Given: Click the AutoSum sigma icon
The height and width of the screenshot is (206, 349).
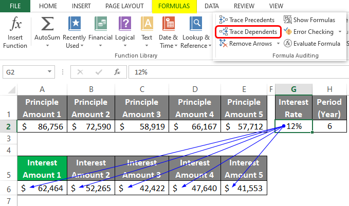Looking at the screenshot, I should [47, 24].
